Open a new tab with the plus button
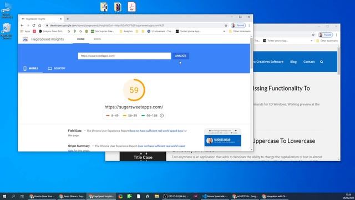Viewport: 355px width, 200px height. tap(68, 19)
